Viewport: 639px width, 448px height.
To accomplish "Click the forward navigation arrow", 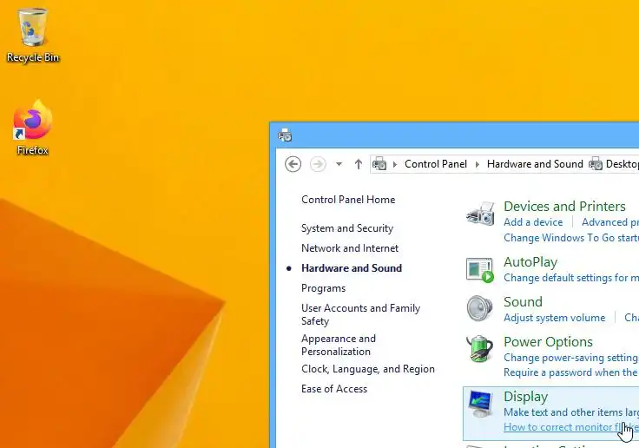I will [x=318, y=164].
